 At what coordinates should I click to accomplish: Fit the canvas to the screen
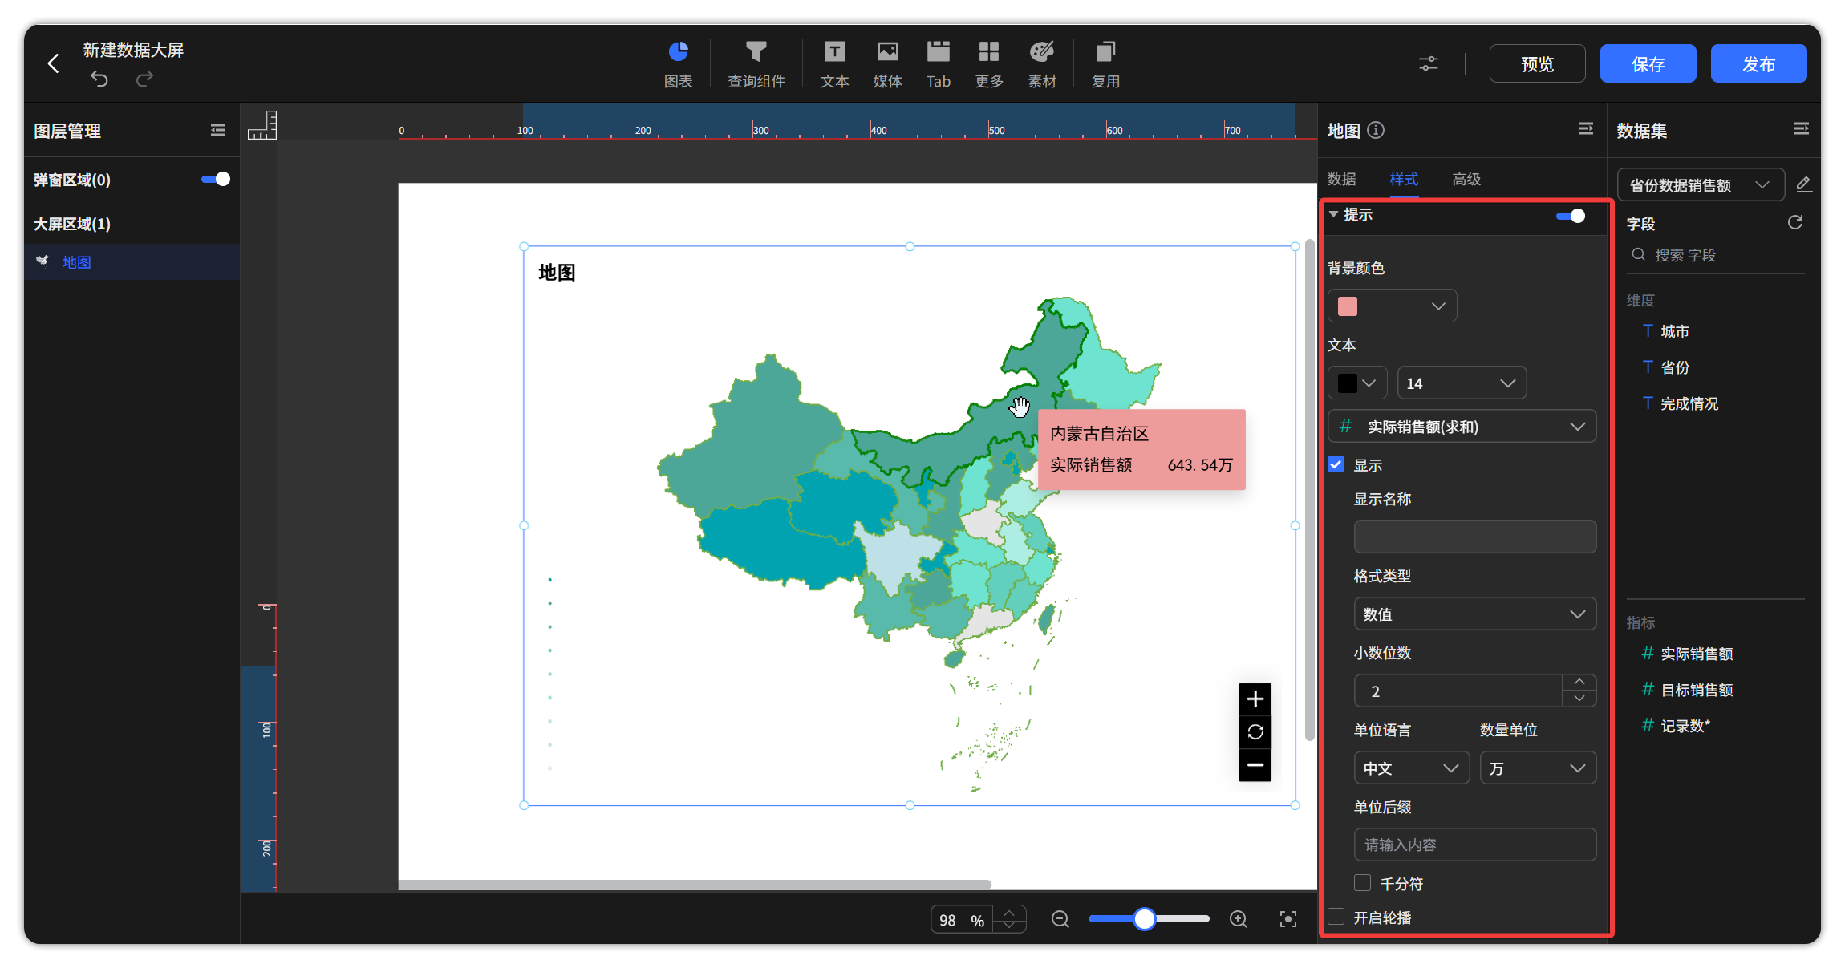click(1287, 919)
